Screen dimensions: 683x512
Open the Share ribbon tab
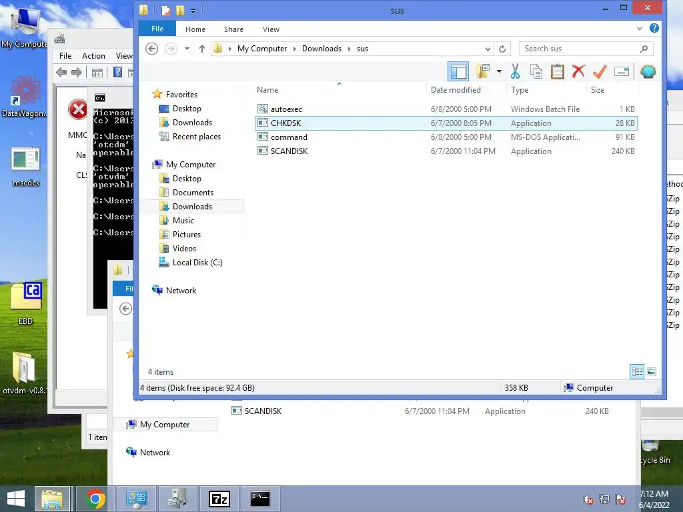coord(233,29)
